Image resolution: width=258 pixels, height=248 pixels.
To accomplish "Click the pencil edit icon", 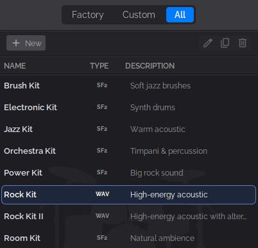I will click(x=208, y=43).
